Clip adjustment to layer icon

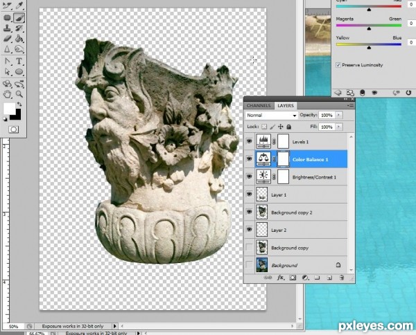click(362, 93)
